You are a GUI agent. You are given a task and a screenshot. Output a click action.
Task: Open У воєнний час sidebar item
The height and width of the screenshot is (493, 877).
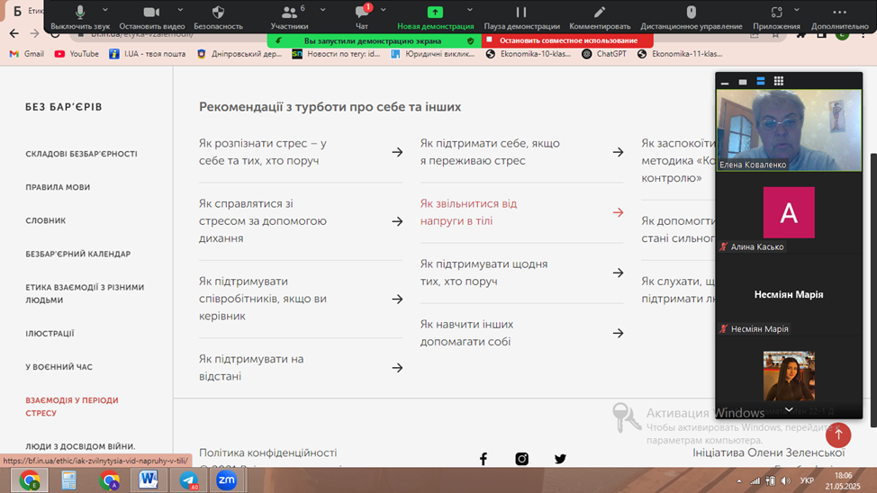point(59,367)
